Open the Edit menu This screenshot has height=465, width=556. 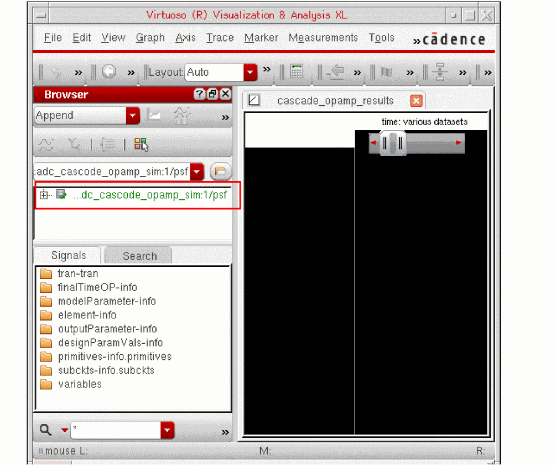point(81,37)
